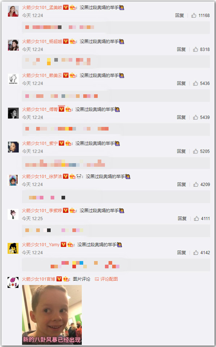This screenshot has height=347, width=216.
Task: Open username link 火箭少女101_赖美云
Action: [x=42, y=75]
